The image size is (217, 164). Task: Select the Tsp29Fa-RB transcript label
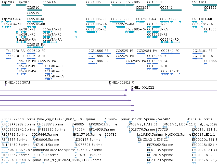coord(11,24)
